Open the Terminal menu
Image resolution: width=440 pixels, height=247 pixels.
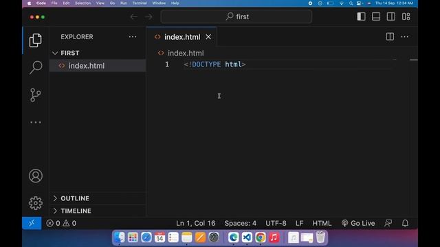coord(140,3)
